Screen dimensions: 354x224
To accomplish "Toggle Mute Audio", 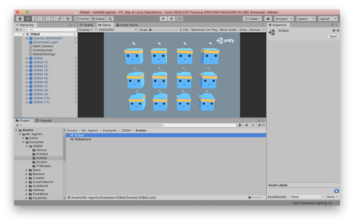I will tap(228, 30).
